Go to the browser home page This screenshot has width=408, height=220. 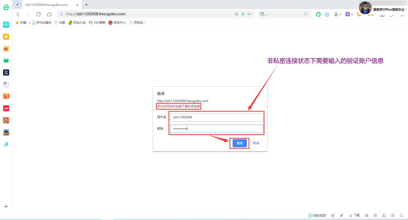tap(49, 14)
